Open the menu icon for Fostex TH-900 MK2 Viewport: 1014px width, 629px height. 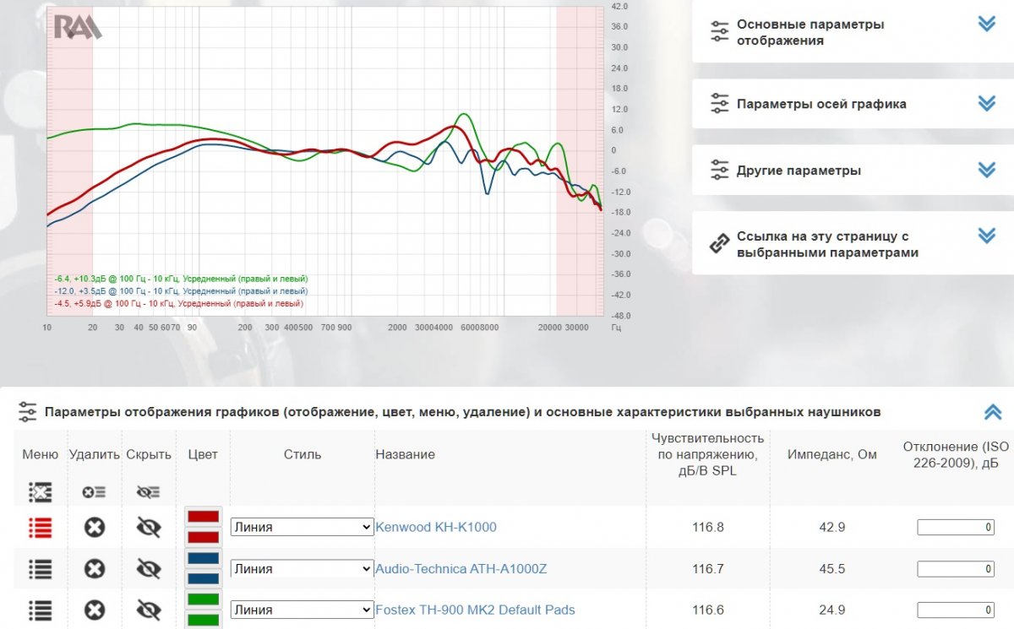pyautogui.click(x=40, y=610)
